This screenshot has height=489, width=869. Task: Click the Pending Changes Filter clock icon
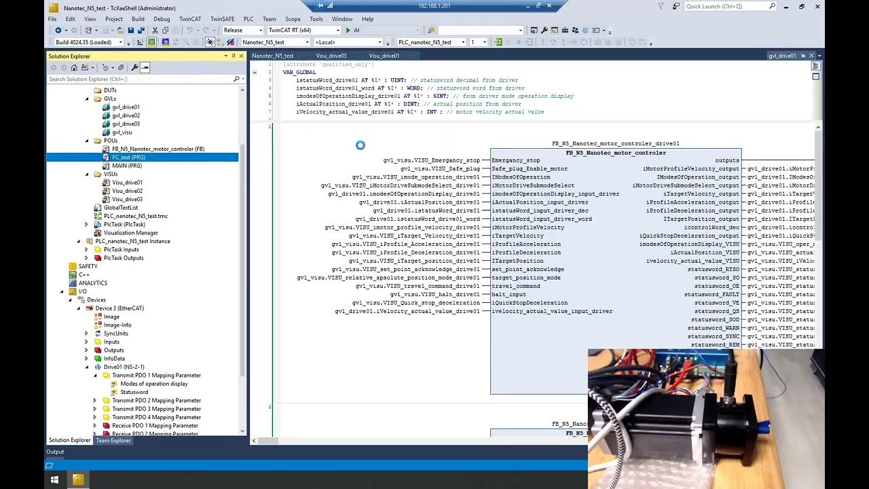tap(106, 67)
